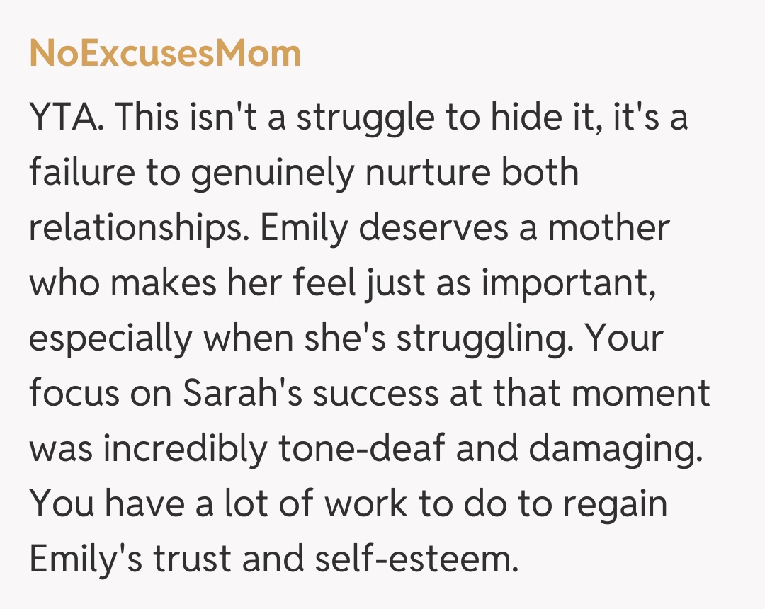This screenshot has width=765, height=609.
Task: Click the word "especially" in the comment
Action: click(110, 338)
